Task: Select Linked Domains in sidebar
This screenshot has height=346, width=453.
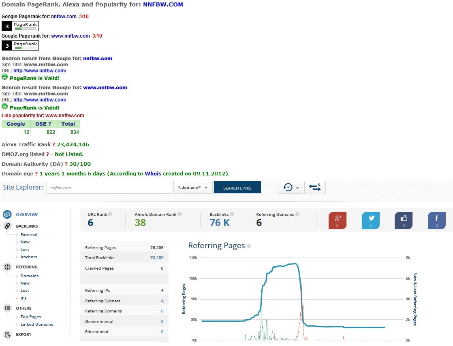Action: pyautogui.click(x=37, y=325)
